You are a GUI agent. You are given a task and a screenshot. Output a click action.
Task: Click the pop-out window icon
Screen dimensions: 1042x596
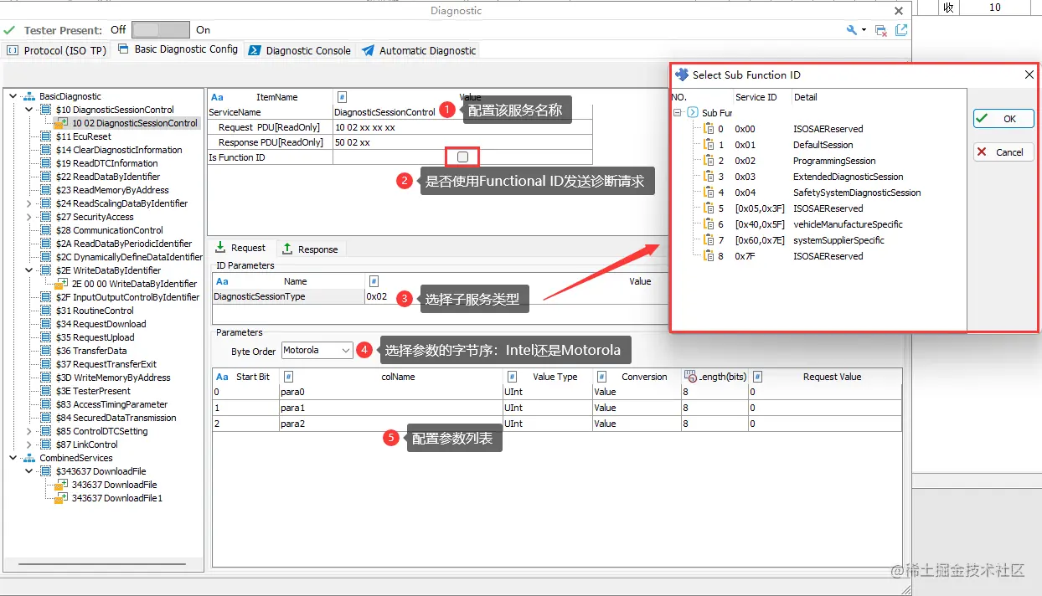[x=901, y=30]
